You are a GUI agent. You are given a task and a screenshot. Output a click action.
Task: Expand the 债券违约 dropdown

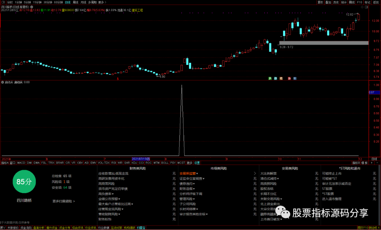tap(187, 183)
